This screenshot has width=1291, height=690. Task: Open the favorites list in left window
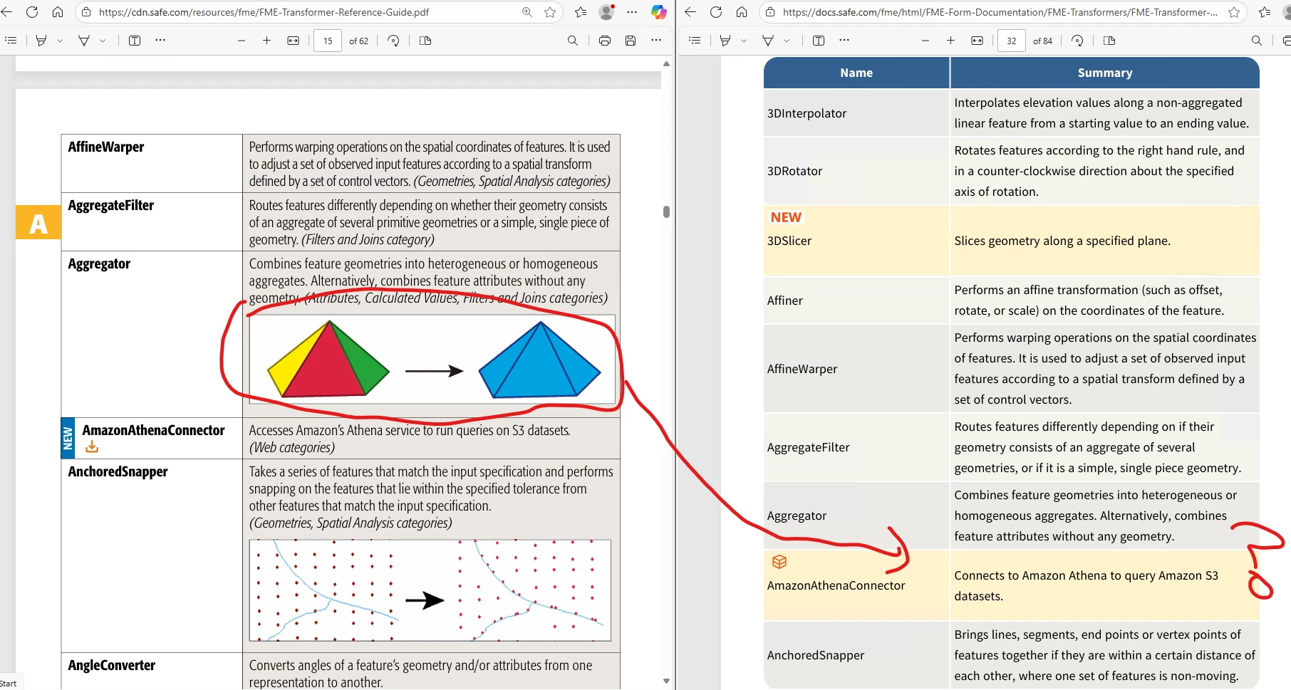click(x=581, y=12)
